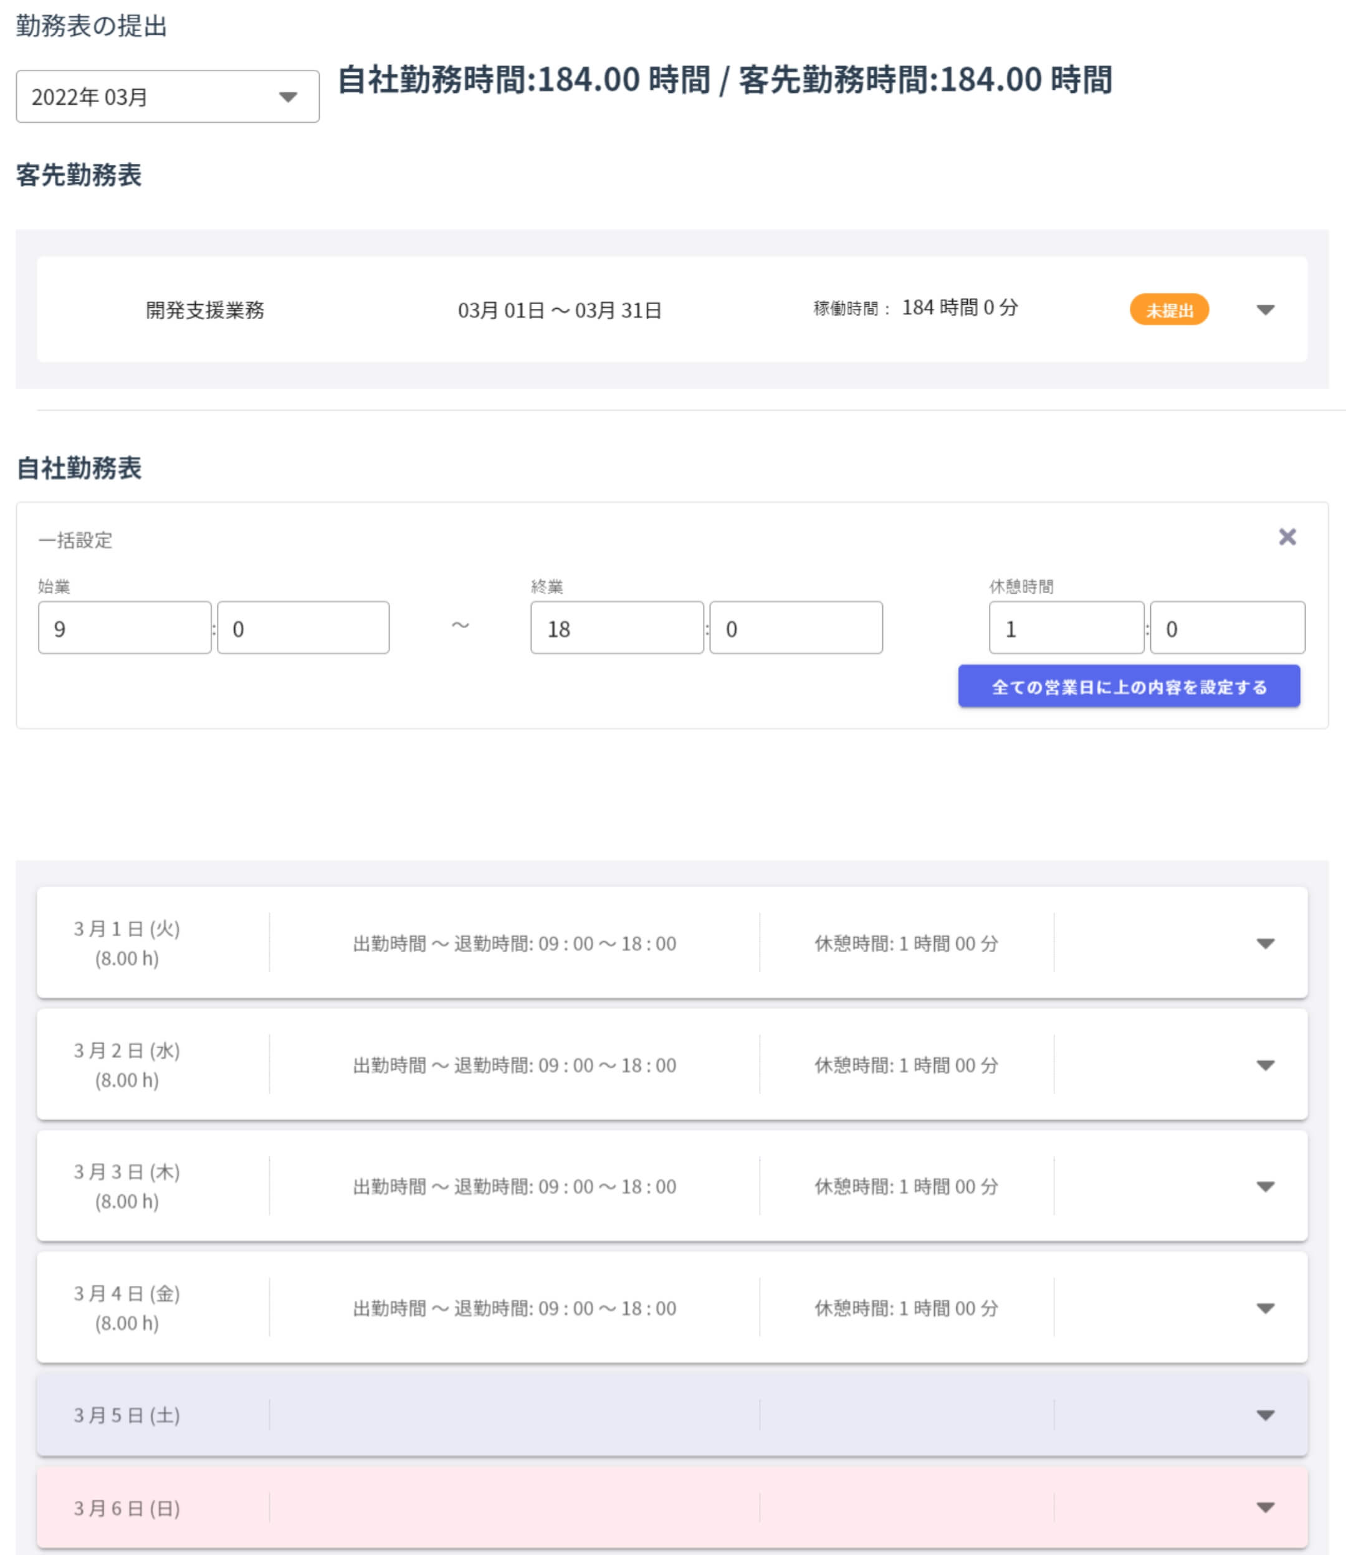Expand the 3月4日 (金) row arrow
The image size is (1346, 1555).
click(1265, 1309)
